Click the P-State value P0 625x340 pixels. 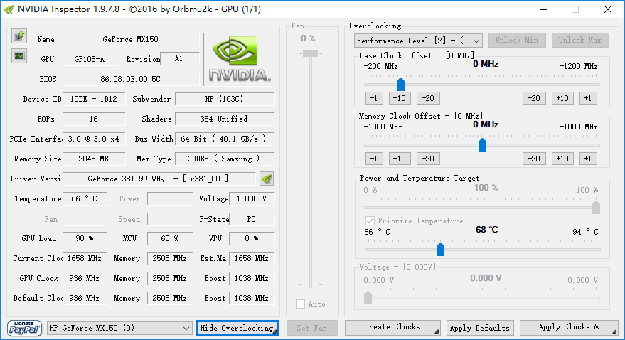(x=252, y=219)
